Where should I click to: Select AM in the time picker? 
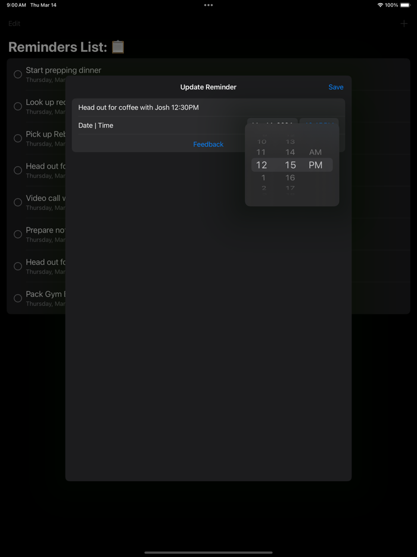315,152
